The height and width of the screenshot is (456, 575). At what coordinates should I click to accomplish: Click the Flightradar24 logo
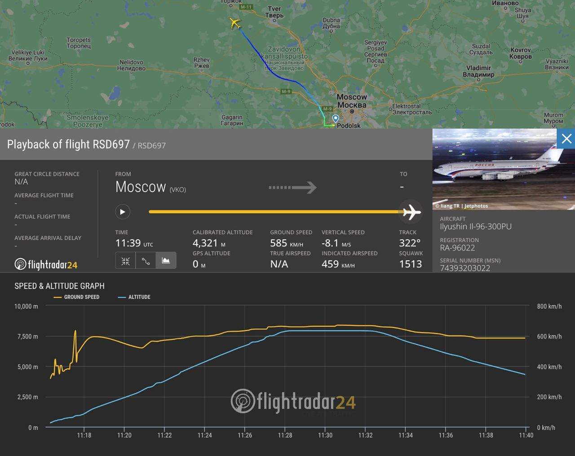click(x=46, y=264)
